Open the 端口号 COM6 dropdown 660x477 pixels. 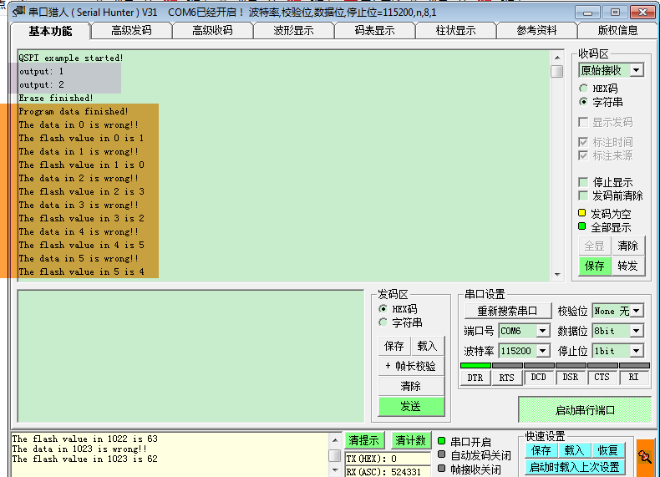[x=543, y=331]
